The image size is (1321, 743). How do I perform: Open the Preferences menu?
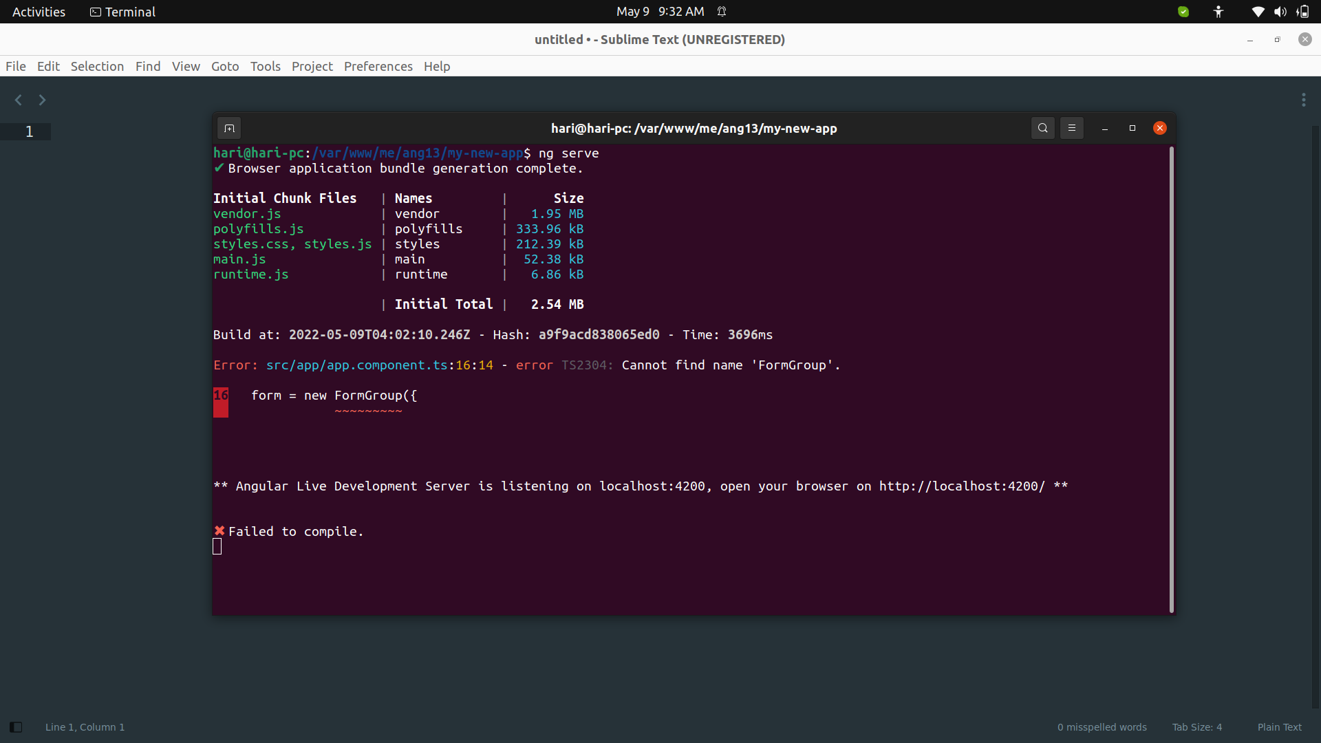[378, 66]
